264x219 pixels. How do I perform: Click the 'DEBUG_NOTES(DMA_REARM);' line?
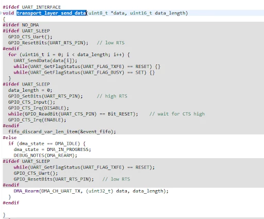tap(45, 156)
